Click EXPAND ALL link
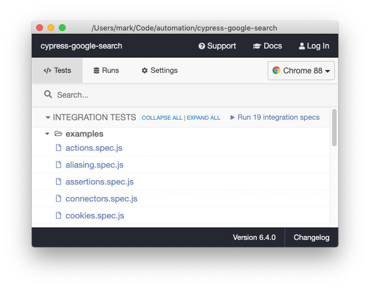This screenshot has height=289, width=370. click(204, 117)
